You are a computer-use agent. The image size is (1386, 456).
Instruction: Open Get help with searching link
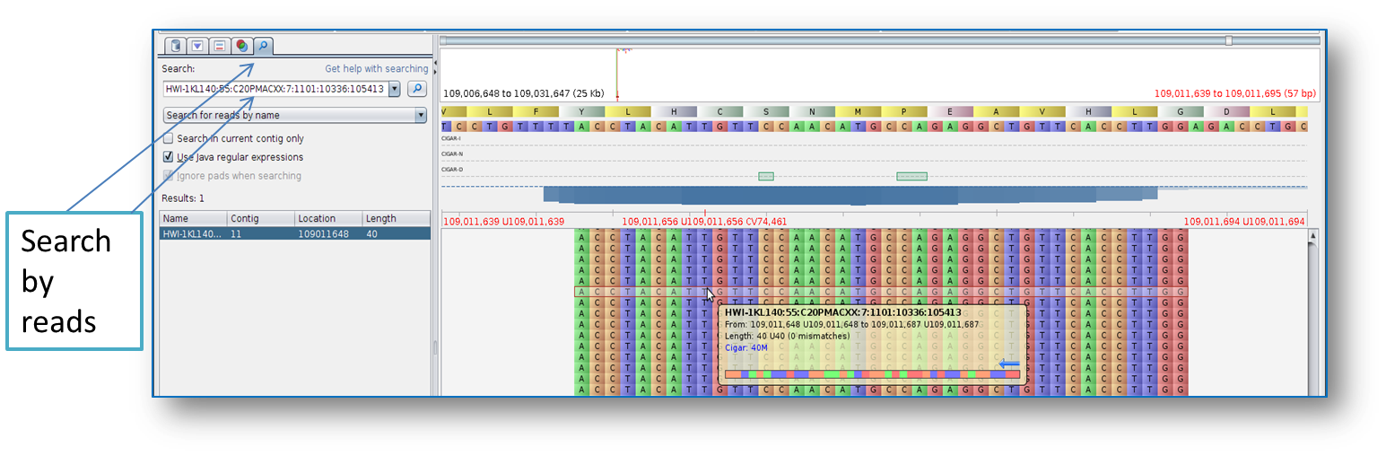click(x=376, y=68)
